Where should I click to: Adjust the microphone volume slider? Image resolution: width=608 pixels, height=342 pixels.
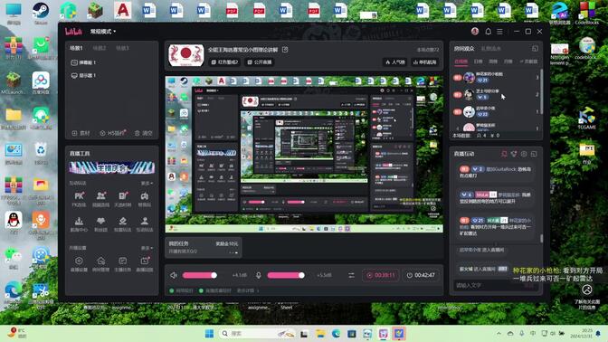coord(286,275)
